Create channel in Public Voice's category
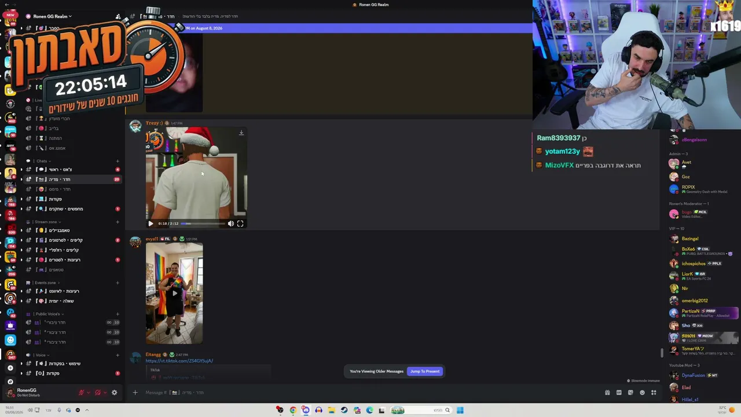The width and height of the screenshot is (741, 417). click(118, 314)
